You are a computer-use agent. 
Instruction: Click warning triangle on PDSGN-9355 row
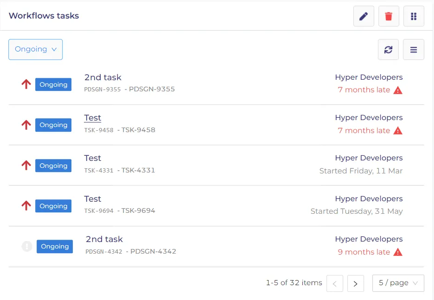tap(398, 90)
